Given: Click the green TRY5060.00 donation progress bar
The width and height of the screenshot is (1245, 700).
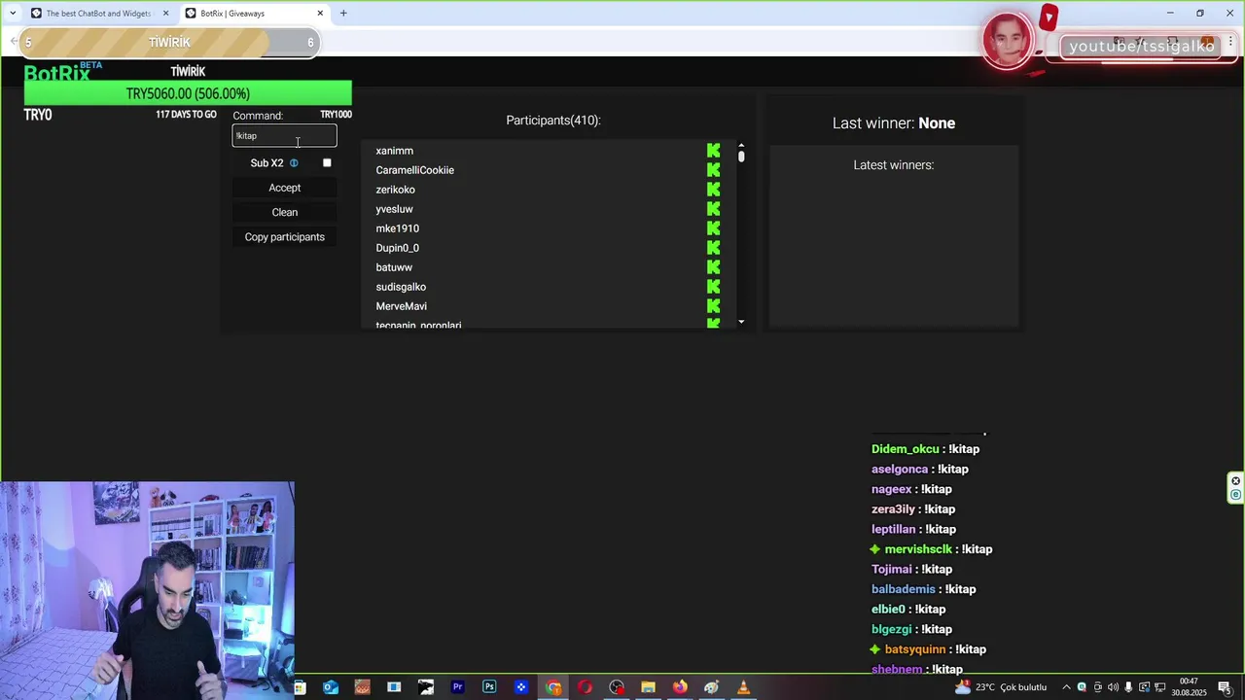Looking at the screenshot, I should tap(188, 93).
